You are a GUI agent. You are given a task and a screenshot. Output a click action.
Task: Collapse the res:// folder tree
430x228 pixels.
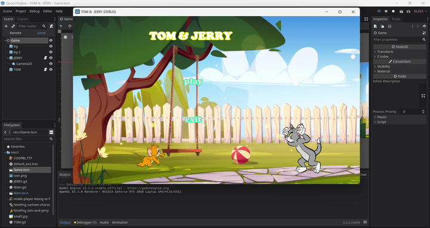5,152
